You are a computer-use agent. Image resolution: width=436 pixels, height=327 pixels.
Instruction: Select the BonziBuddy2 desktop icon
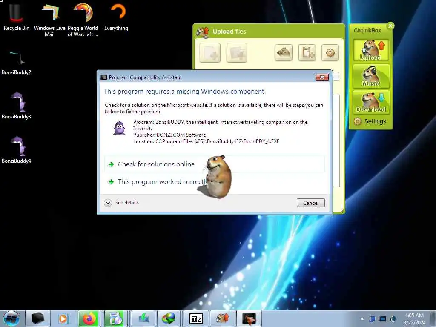(x=16, y=63)
